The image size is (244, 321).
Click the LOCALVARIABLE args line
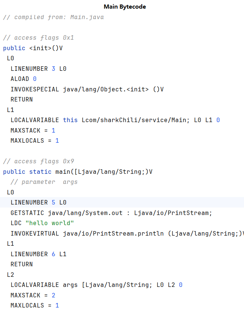pyautogui.click(x=96, y=285)
